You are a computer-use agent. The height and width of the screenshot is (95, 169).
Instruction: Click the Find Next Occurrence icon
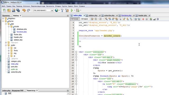(113, 19)
